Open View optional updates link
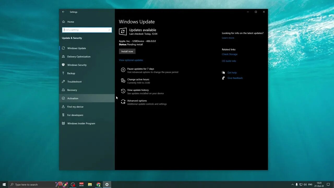Viewport: 334px width, 188px height. point(131,60)
